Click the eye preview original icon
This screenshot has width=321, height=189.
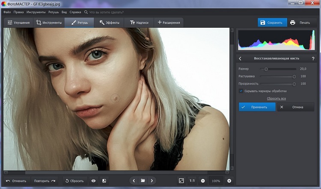click(x=93, y=181)
